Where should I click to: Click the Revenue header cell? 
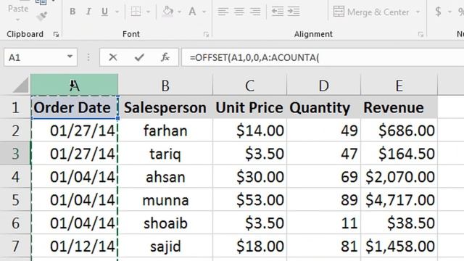click(x=399, y=107)
